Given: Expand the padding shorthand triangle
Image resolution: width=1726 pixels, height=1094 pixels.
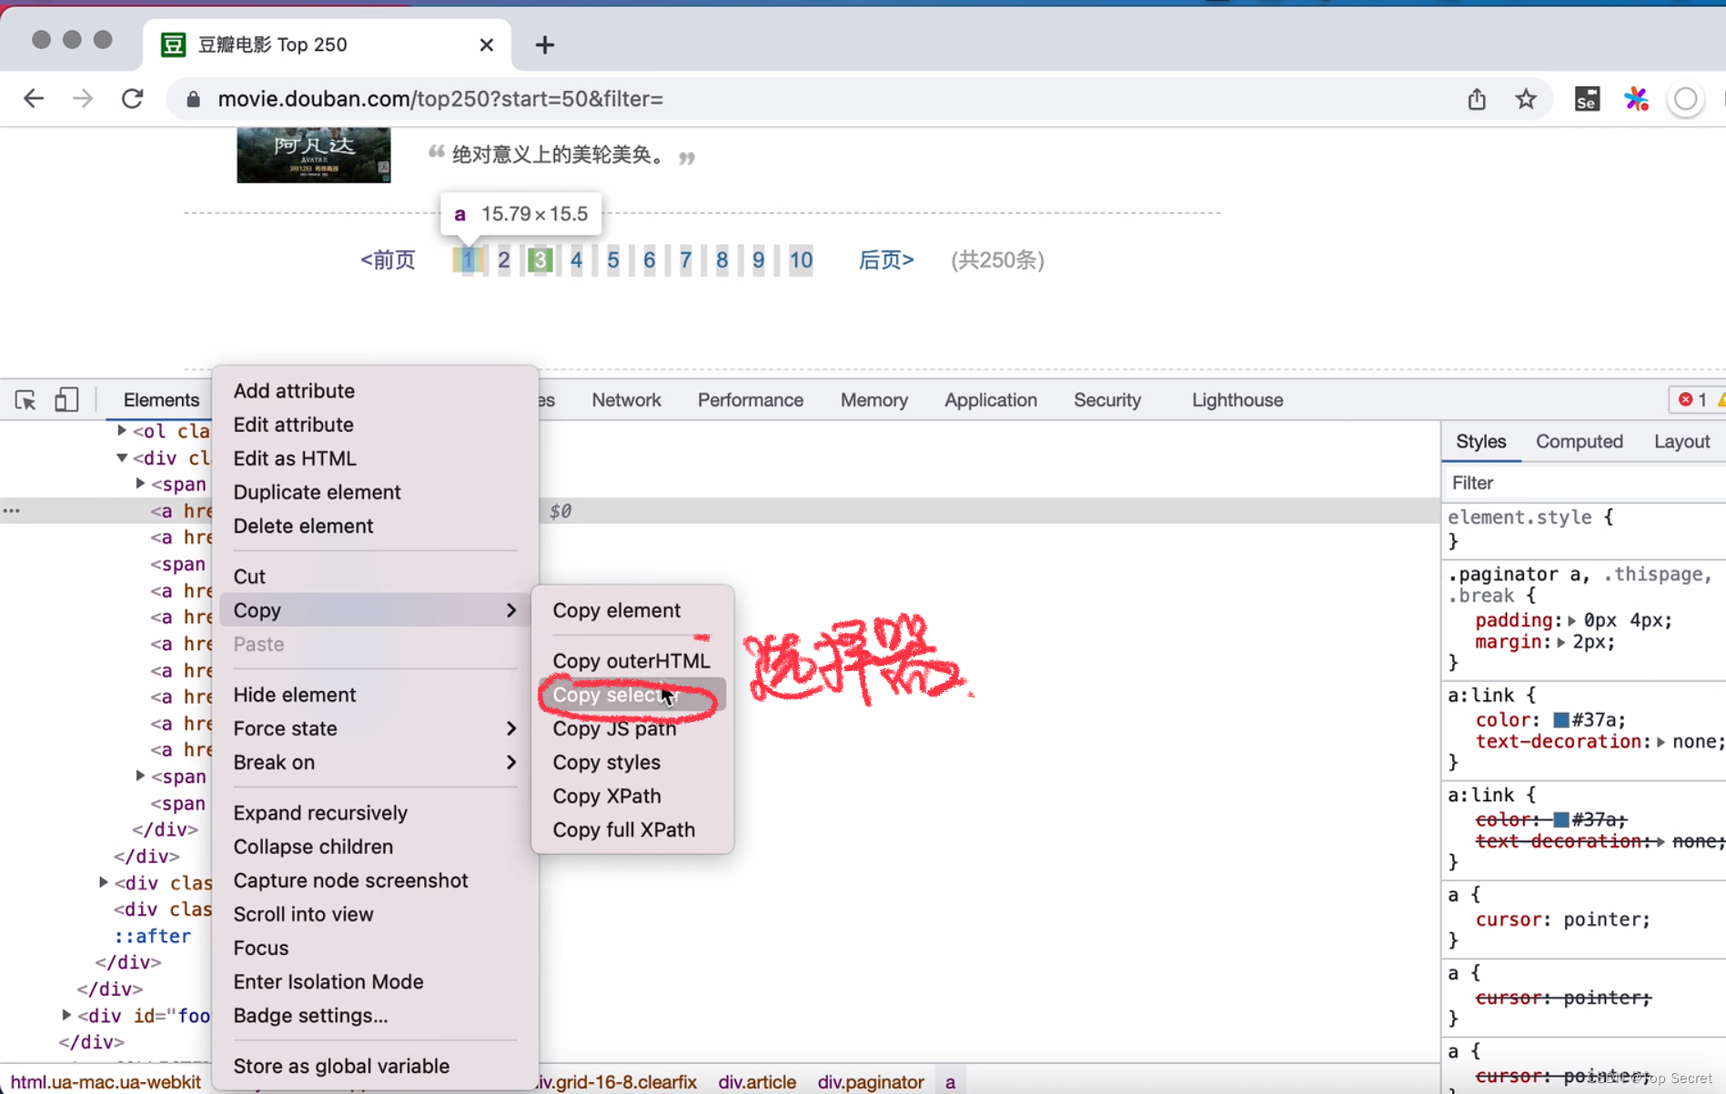Looking at the screenshot, I should coord(1571,620).
